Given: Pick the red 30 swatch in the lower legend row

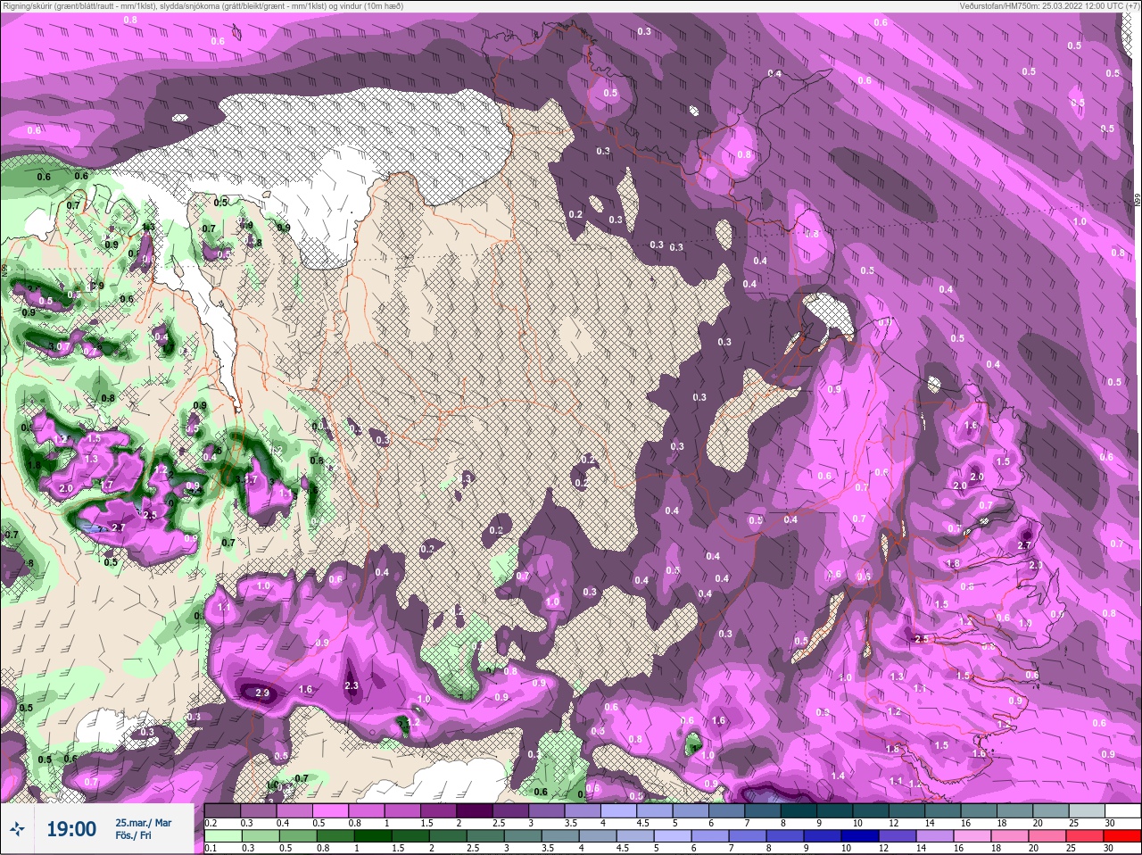Looking at the screenshot, I should [1122, 836].
